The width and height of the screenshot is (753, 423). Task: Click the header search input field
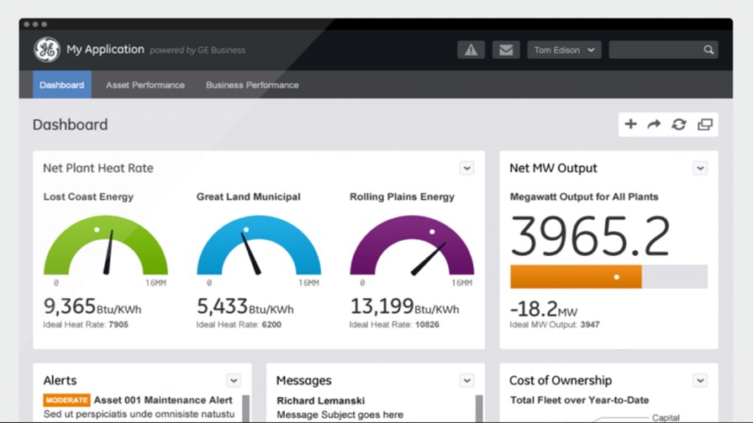coord(663,50)
